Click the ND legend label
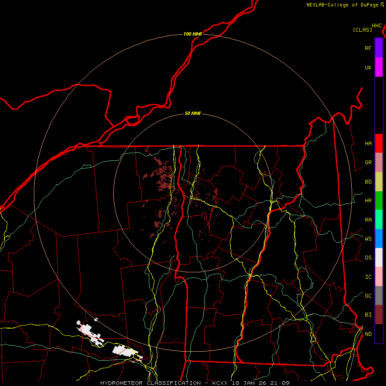 tap(368, 334)
